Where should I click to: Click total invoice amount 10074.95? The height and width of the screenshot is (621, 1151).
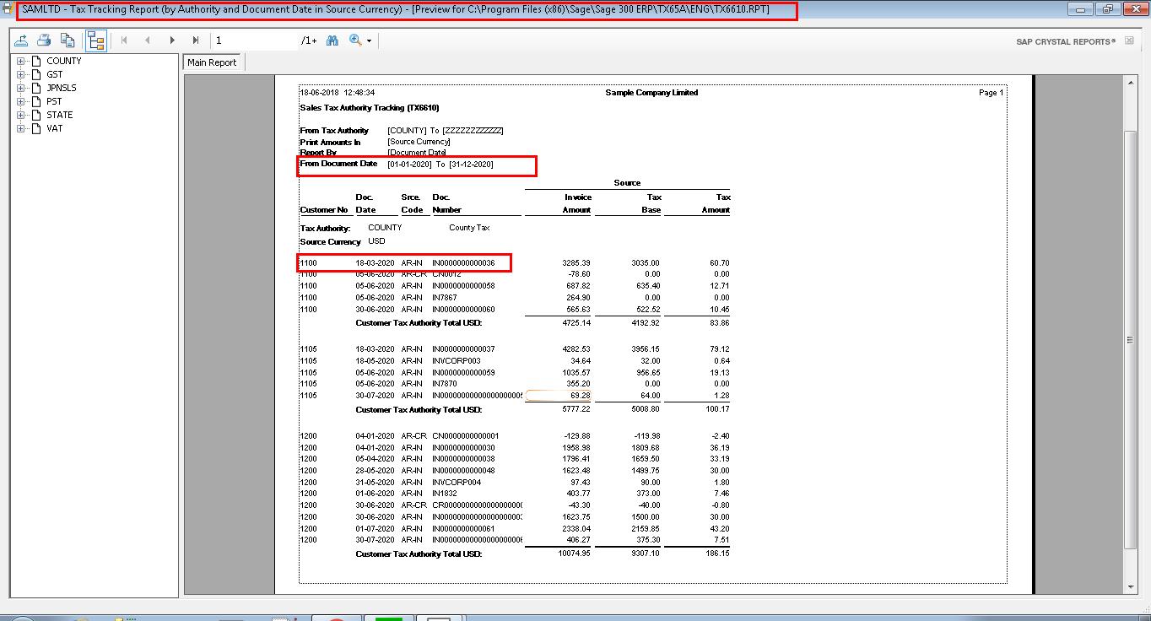click(574, 554)
